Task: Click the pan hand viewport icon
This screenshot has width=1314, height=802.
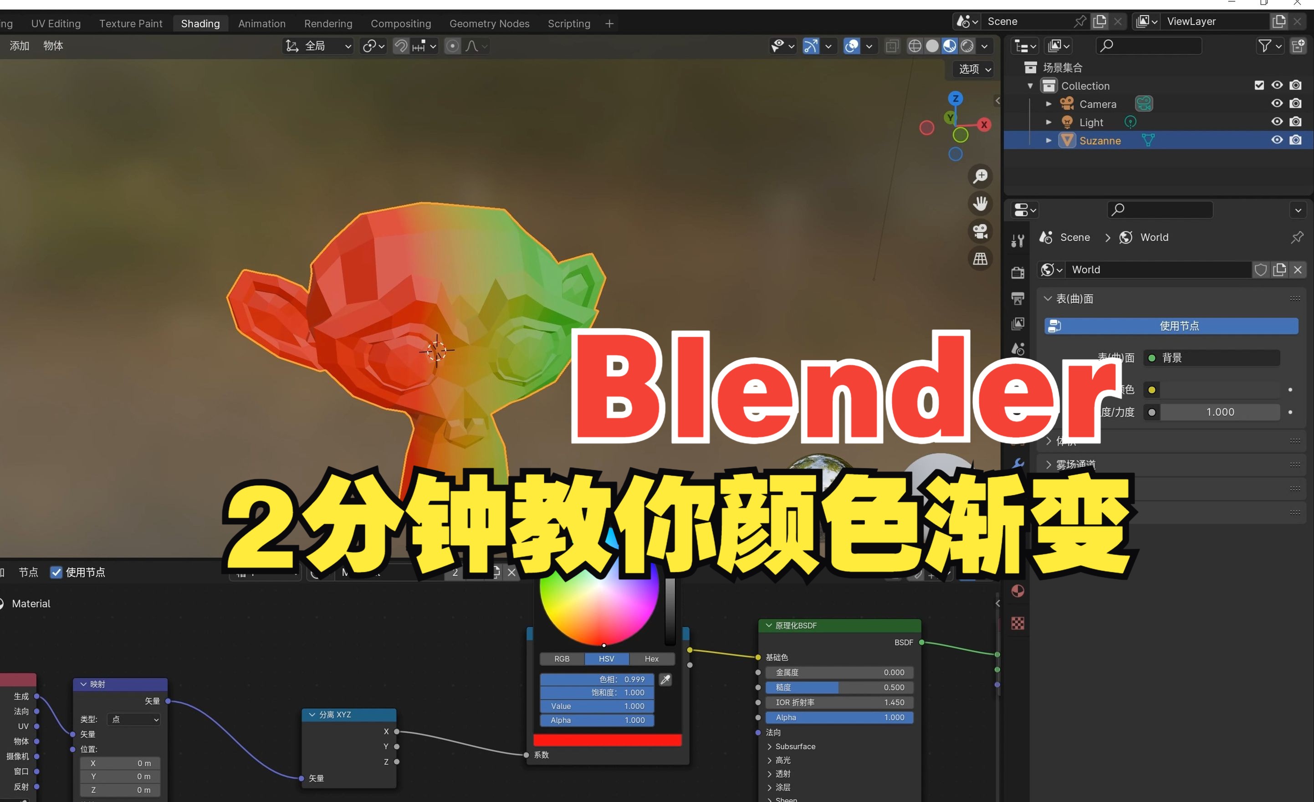Action: [980, 204]
